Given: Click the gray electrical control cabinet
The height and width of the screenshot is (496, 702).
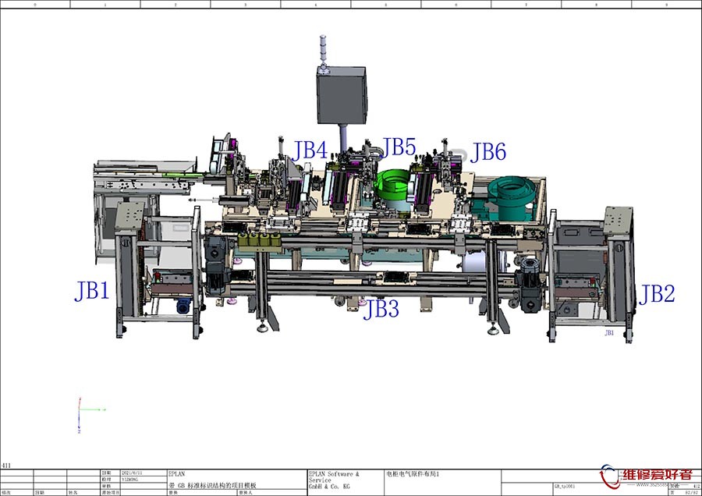Looking at the screenshot, I should click(341, 94).
